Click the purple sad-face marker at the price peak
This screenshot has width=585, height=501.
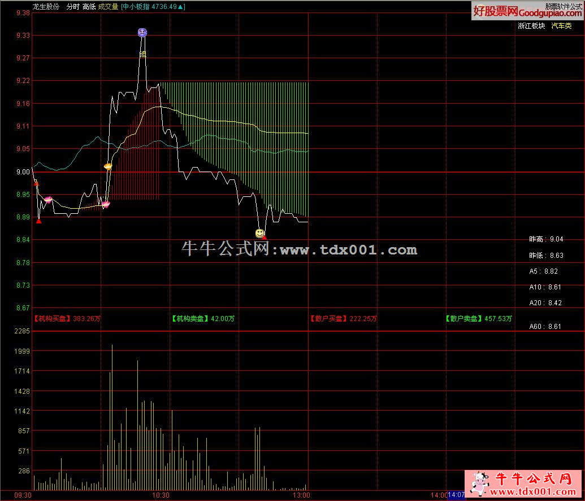coord(142,32)
